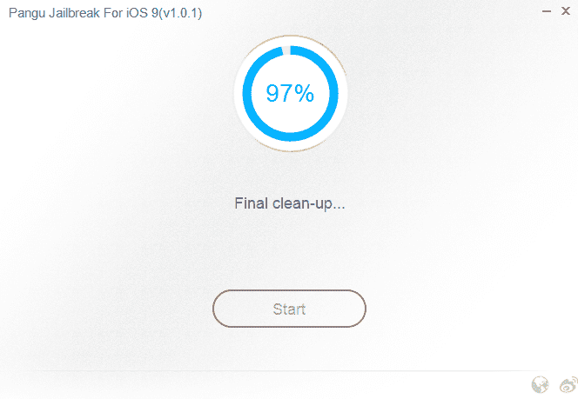Image resolution: width=578 pixels, height=399 pixels.
Task: Open the Pangu website globe icon
Action: click(540, 385)
